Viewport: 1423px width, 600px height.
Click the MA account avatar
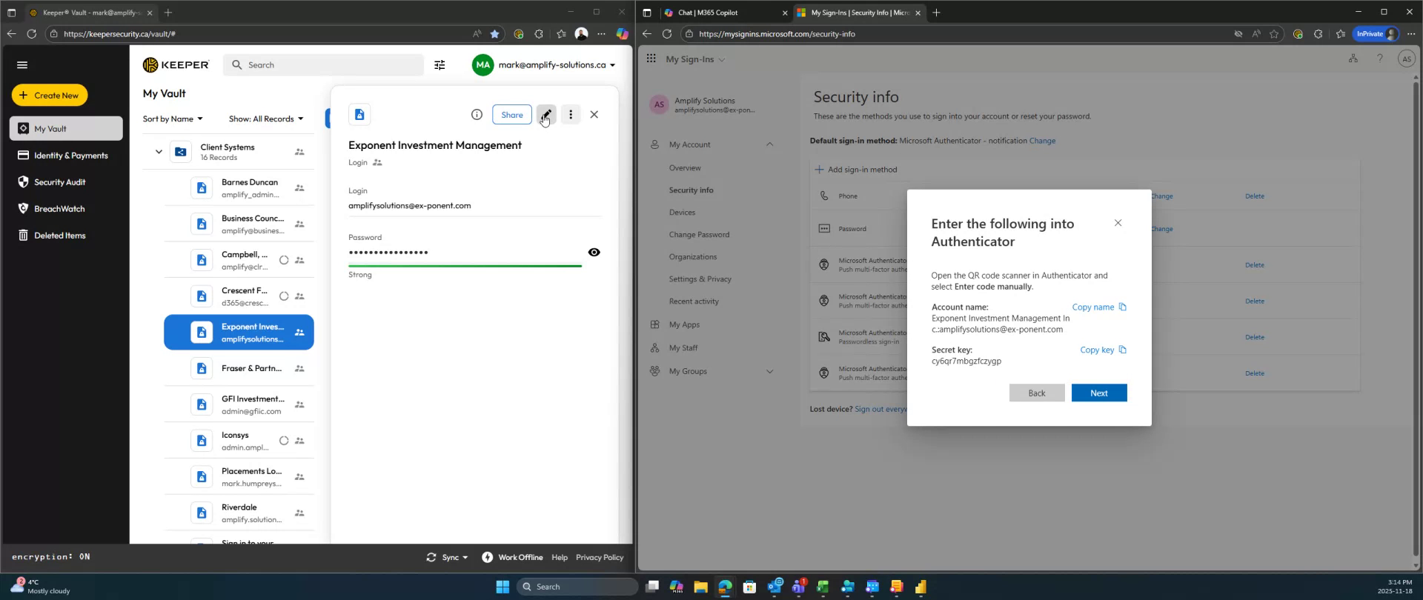pos(482,65)
